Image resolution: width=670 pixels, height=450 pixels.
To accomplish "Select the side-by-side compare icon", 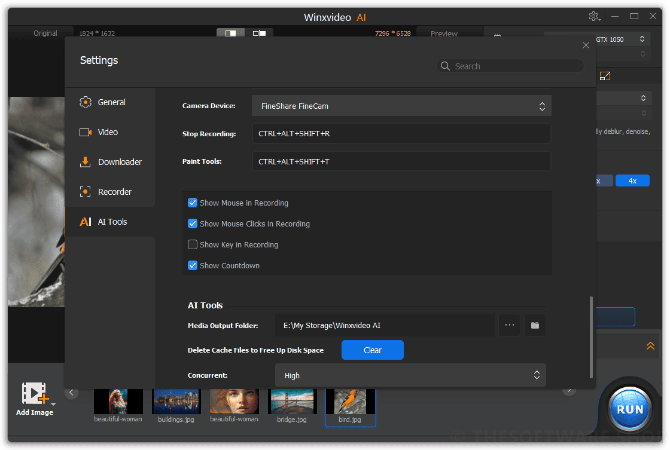I will pyautogui.click(x=259, y=33).
